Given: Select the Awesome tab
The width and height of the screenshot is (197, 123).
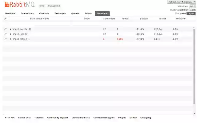Looking at the screenshot, I should [102, 13].
